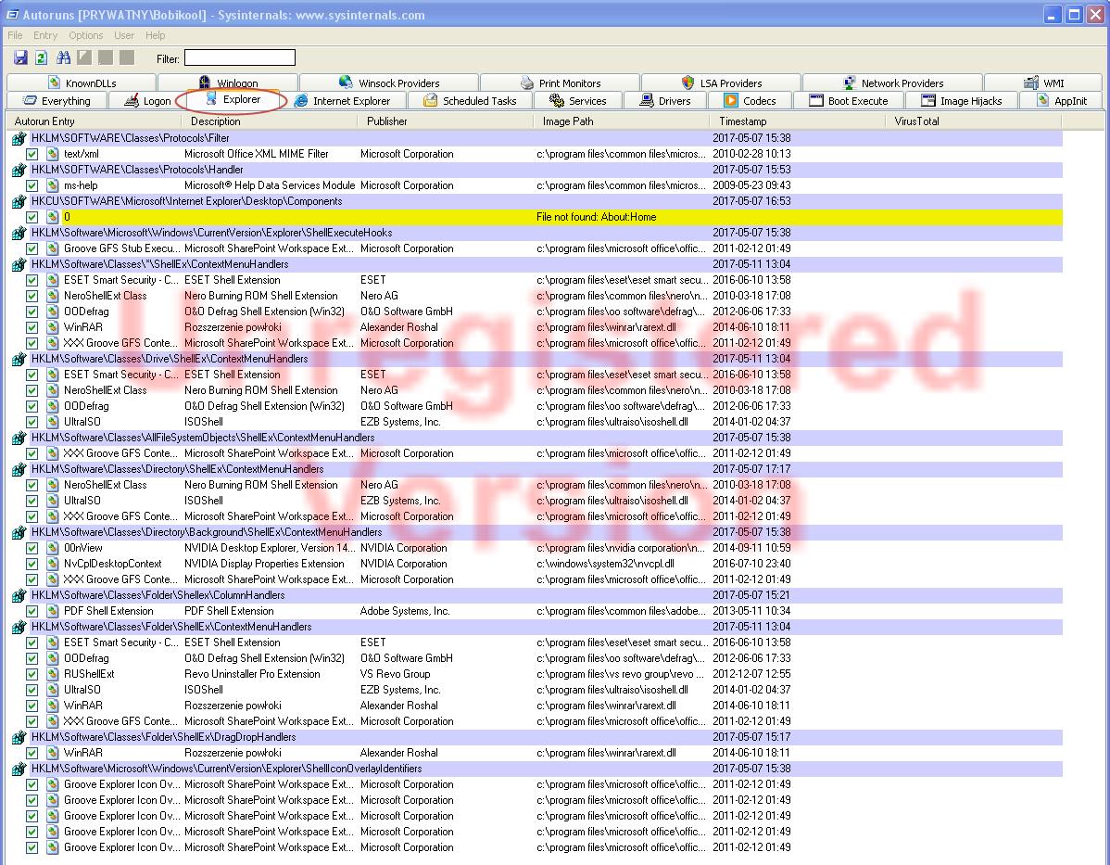Viewport: 1110px width, 865px height.
Task: Click registry icon beside ShellExecuteHooks key
Action: (x=19, y=233)
